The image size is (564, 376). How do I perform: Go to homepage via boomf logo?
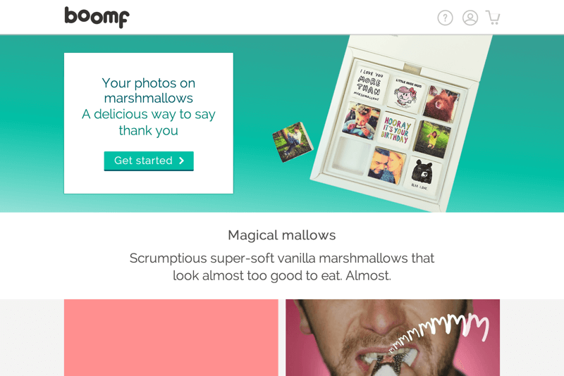(97, 17)
